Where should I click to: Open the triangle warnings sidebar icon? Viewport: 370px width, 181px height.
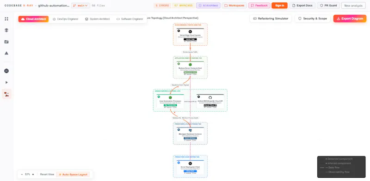(x=6, y=53)
